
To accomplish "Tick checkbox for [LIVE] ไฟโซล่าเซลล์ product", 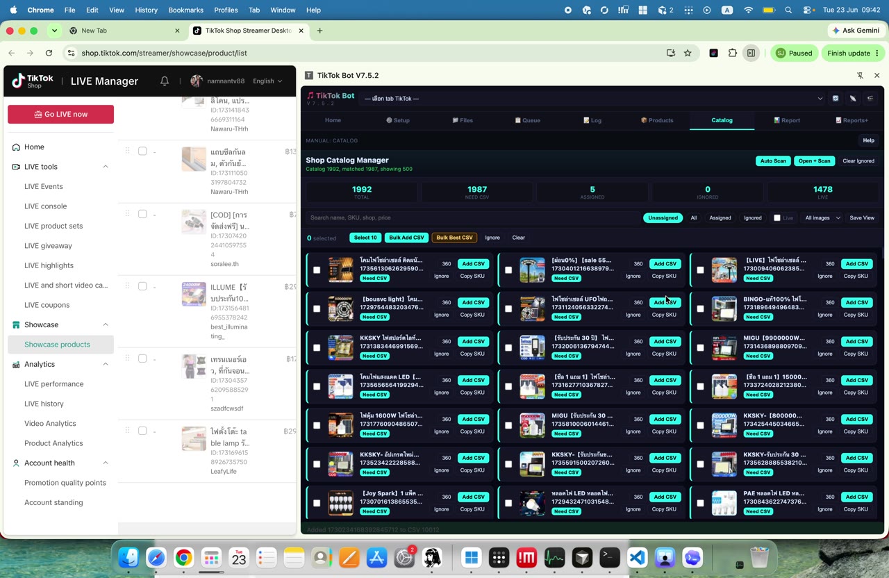I will (700, 270).
